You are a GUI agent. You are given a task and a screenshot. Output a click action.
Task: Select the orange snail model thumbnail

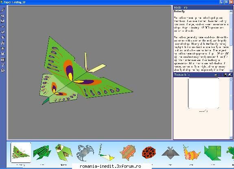pos(192,153)
